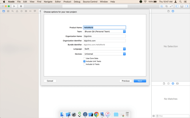Screen dimensions: 190x118
Task: Uncheck Include Unit Tests checkbox
Action: 84,61
